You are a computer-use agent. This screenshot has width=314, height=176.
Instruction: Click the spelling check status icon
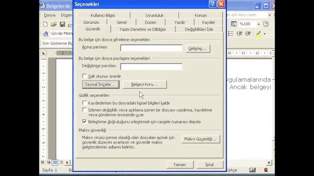(x=253, y=170)
